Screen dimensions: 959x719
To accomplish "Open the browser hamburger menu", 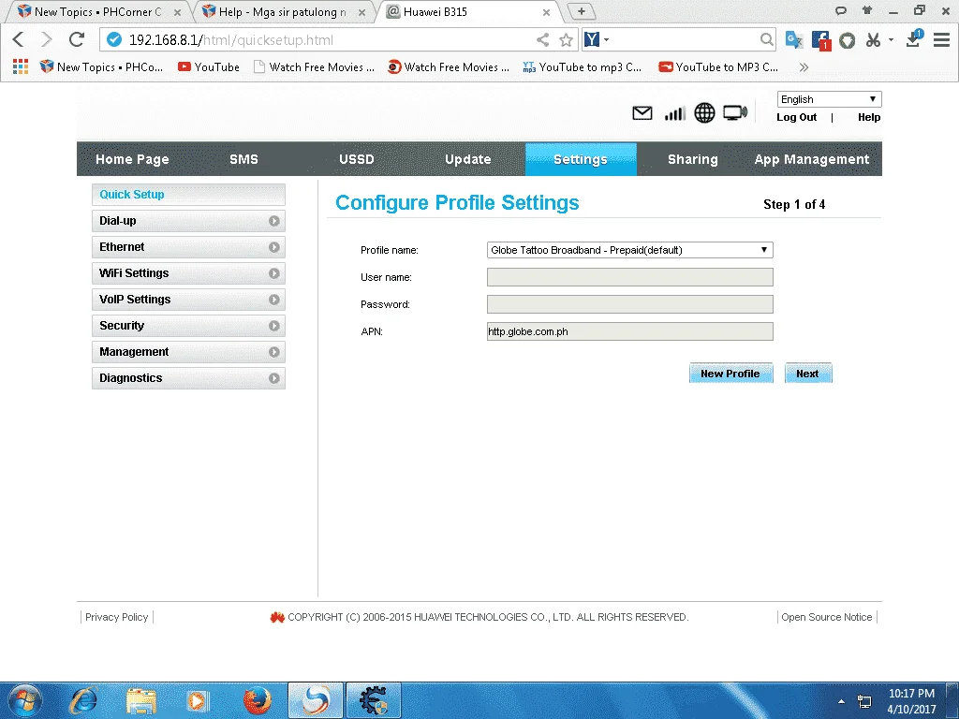I will [x=942, y=39].
